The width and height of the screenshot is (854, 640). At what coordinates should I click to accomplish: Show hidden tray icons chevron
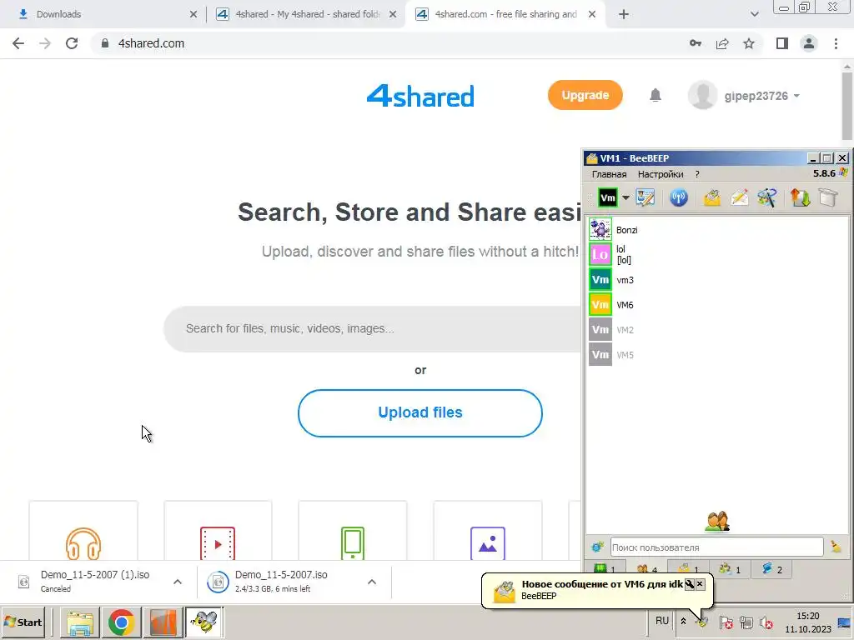684,621
